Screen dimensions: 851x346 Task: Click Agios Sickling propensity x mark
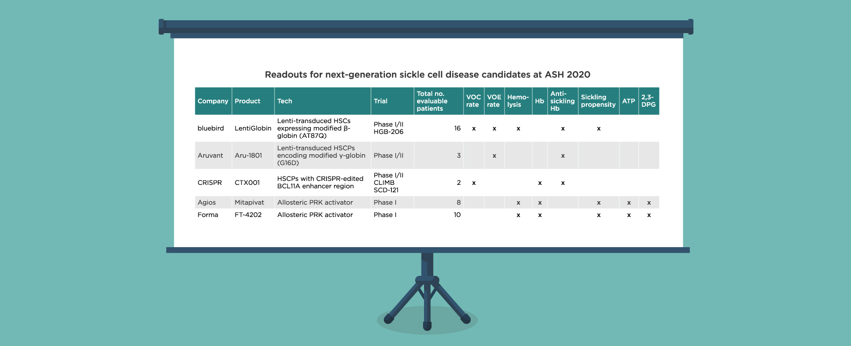coord(599,203)
